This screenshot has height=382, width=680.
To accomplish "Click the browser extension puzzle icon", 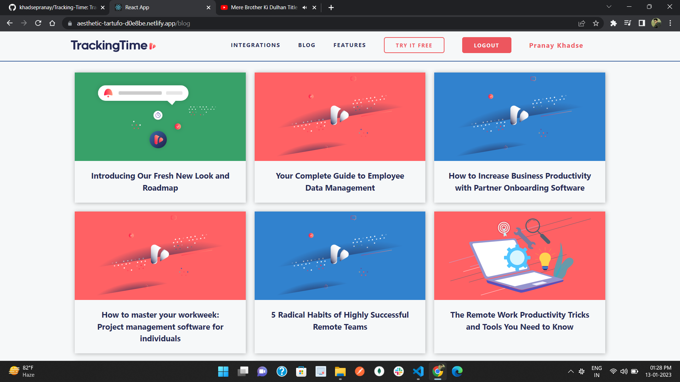I will pos(614,23).
